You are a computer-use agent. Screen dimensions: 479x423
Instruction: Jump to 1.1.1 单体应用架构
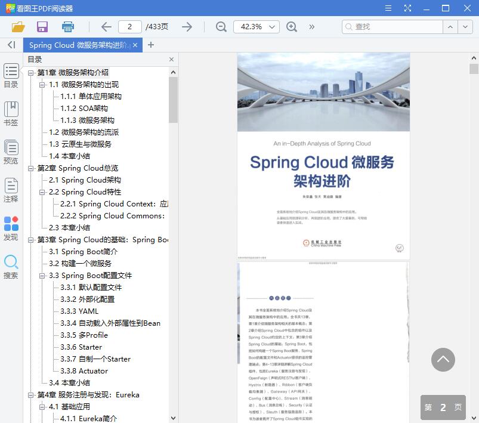tap(91, 96)
